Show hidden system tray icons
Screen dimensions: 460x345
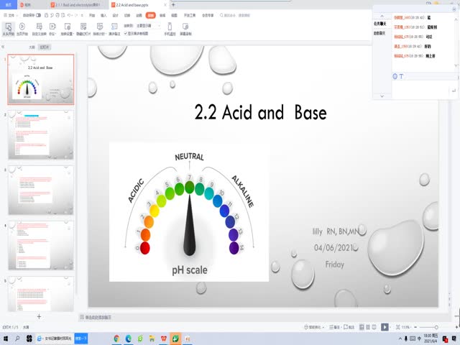point(400,339)
